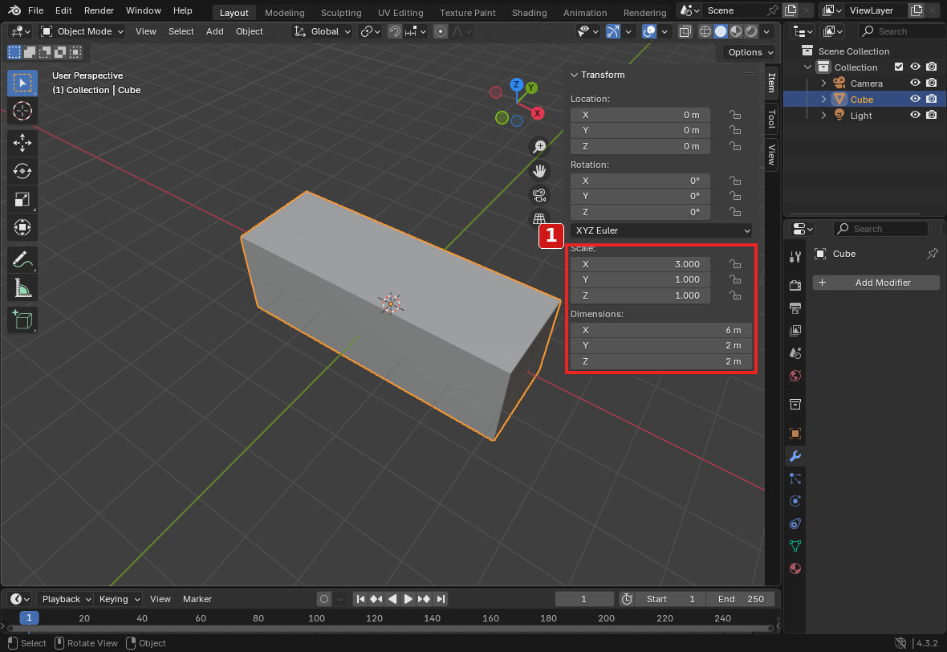
Task: Open the Options button in the viewport header
Action: [750, 52]
